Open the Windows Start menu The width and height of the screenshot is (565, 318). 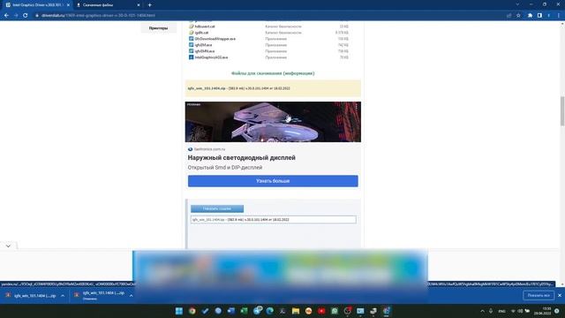(179, 311)
